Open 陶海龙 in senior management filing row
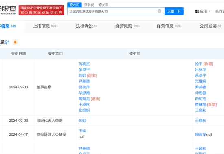Image resolution: width=224 pixels, height=154 pixels. click(x=200, y=134)
